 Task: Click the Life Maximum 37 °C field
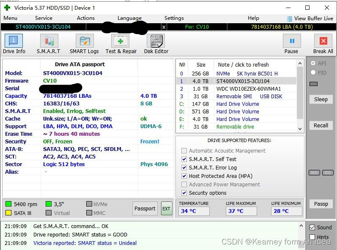241,211
